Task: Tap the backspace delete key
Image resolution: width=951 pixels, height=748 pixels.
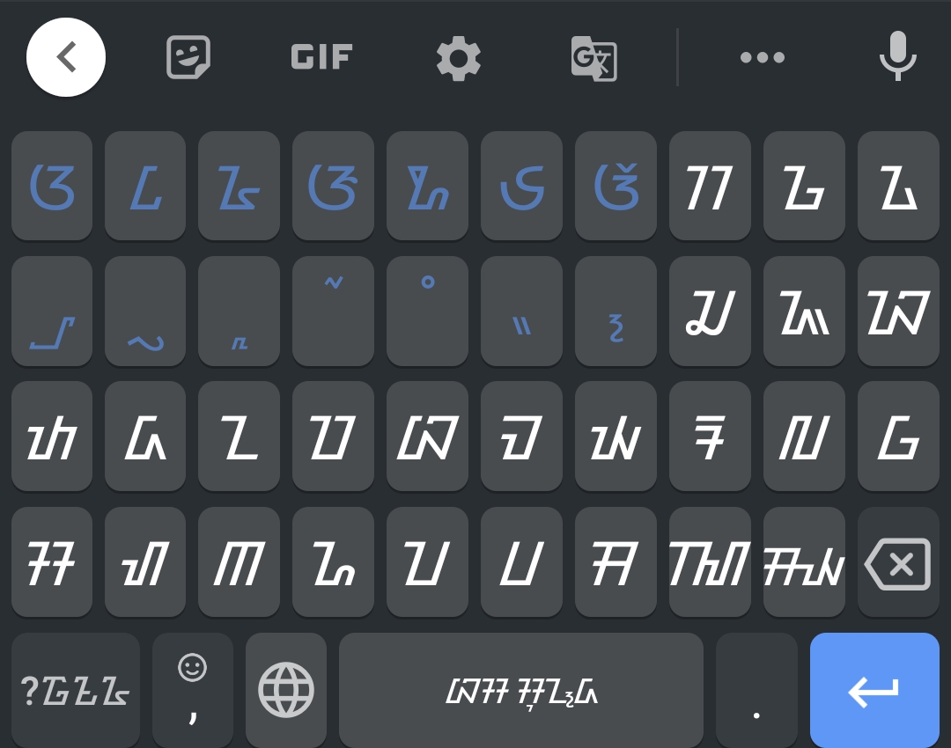Action: tap(898, 563)
